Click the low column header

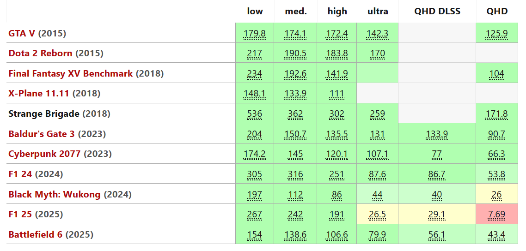click(255, 12)
